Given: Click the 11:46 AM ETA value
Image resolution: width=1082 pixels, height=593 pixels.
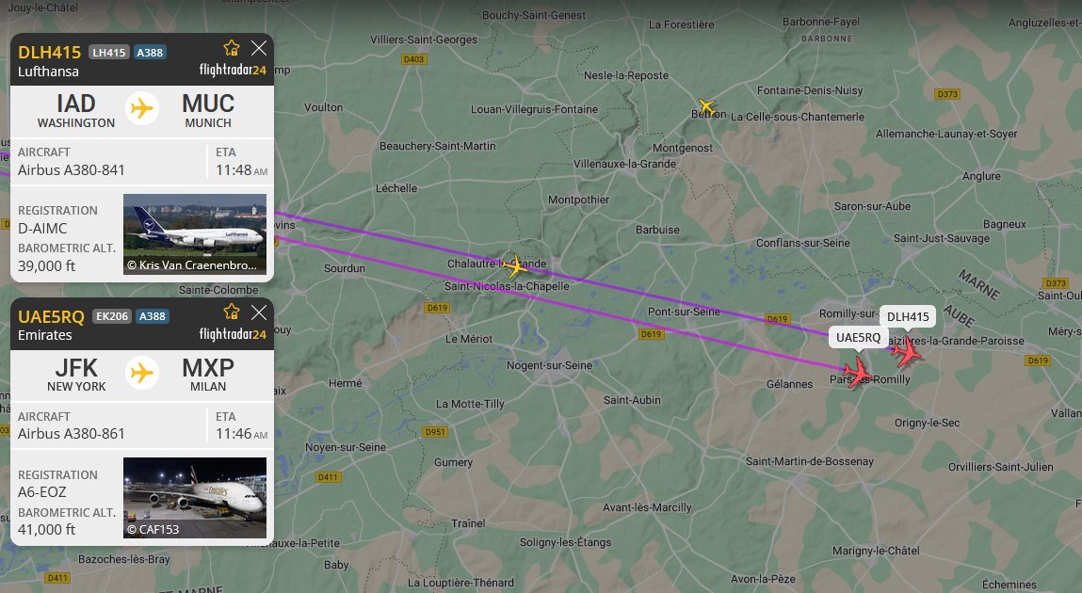Looking at the screenshot, I should pos(241,434).
